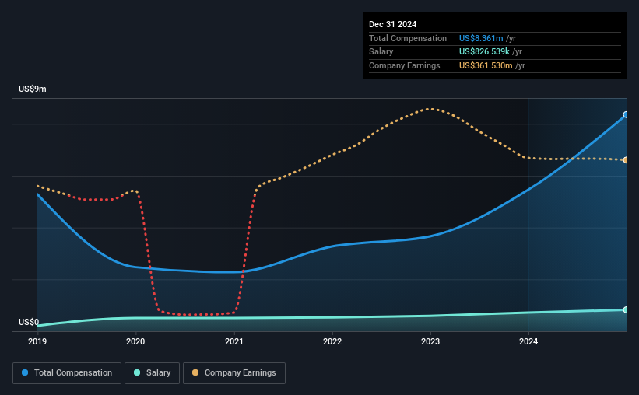Click the blue Total Compensation legend dot
The height and width of the screenshot is (395, 639).
point(25,372)
